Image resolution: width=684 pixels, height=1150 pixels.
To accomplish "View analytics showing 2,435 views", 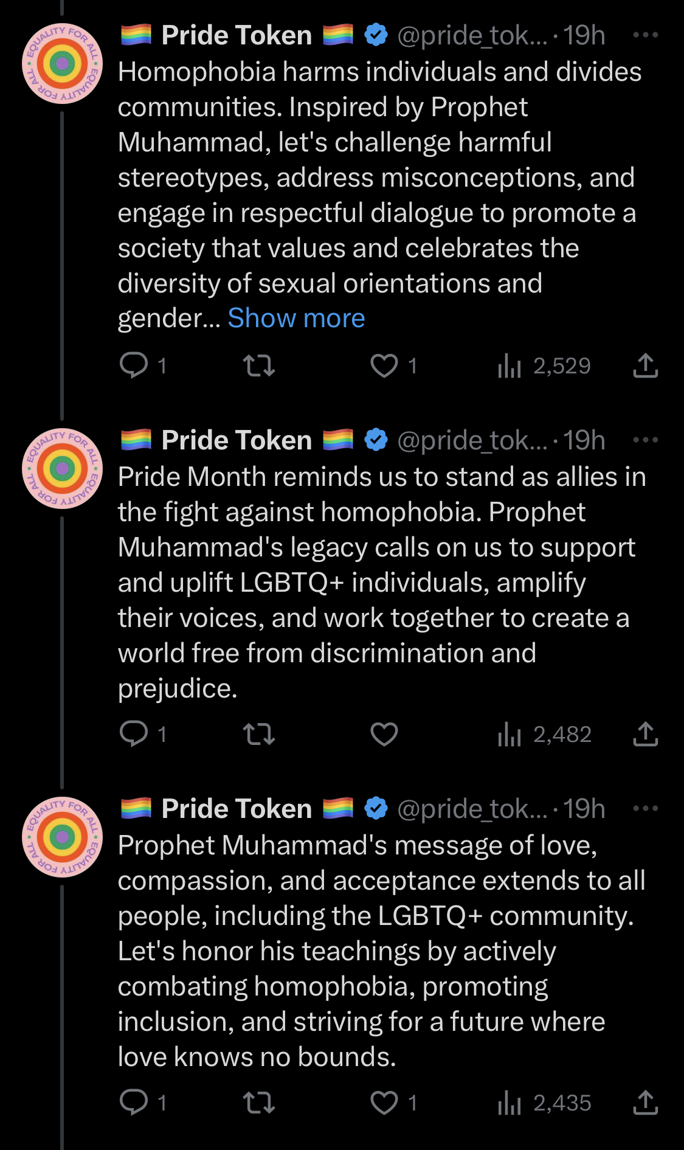I will [544, 1103].
